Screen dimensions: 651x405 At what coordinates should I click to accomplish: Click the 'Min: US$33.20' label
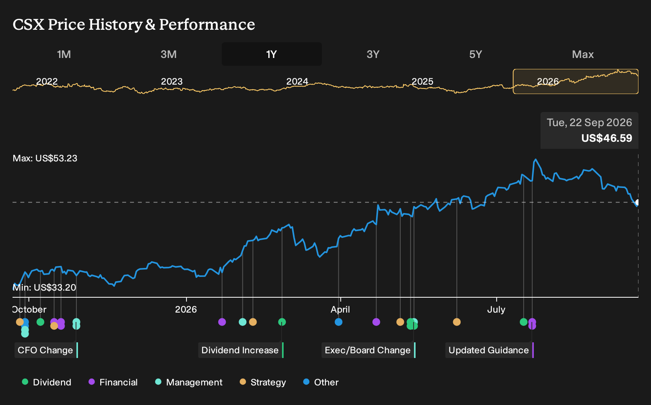(x=44, y=287)
